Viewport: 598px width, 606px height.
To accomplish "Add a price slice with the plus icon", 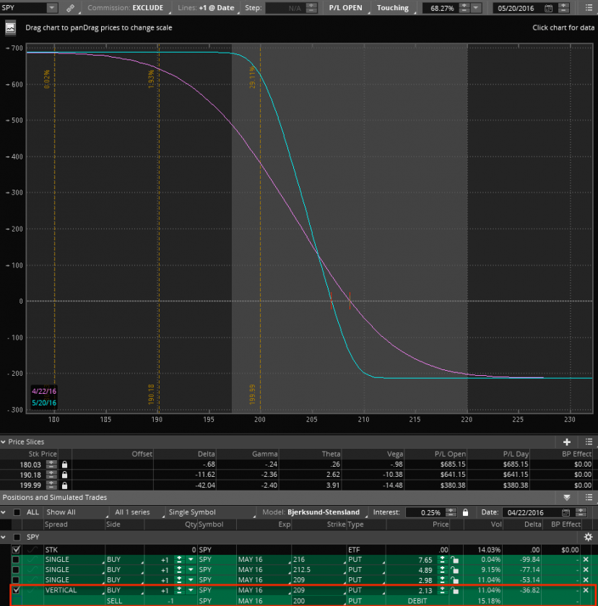I will click(567, 442).
